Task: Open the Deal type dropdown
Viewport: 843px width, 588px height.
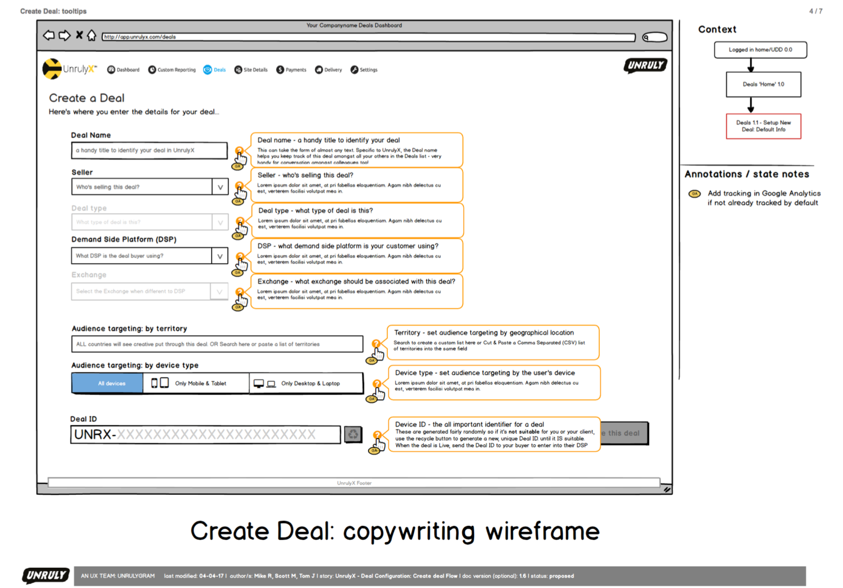Action: click(x=149, y=222)
